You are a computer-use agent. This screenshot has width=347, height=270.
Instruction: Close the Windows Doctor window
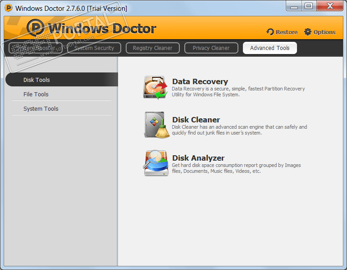[330, 6]
